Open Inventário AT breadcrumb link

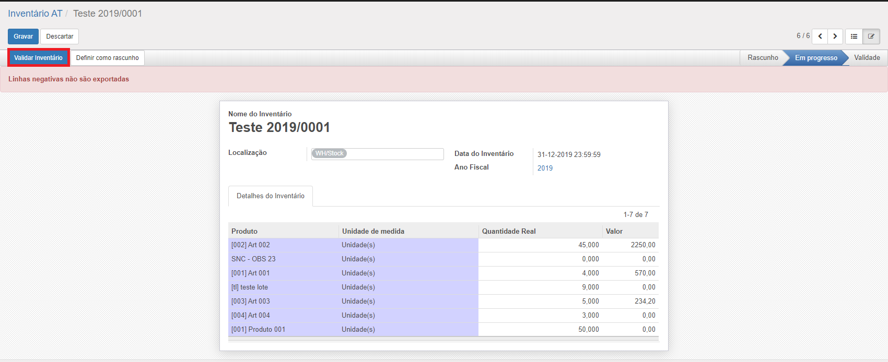pos(35,14)
